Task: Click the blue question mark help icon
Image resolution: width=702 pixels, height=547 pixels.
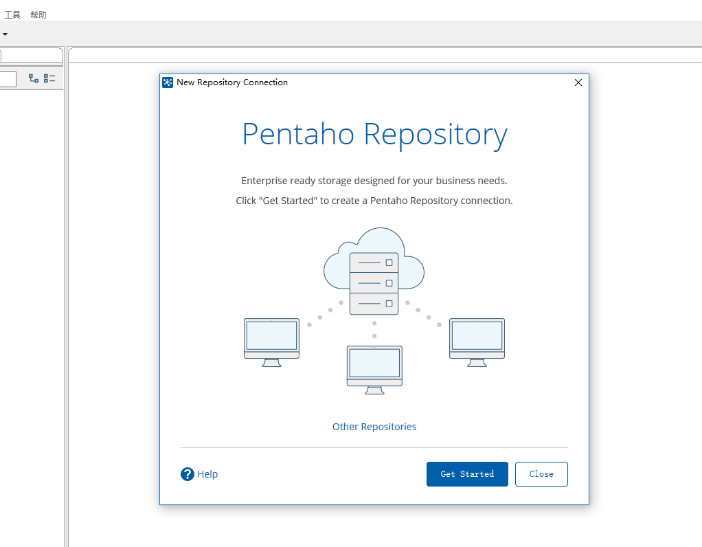Action: (x=187, y=474)
